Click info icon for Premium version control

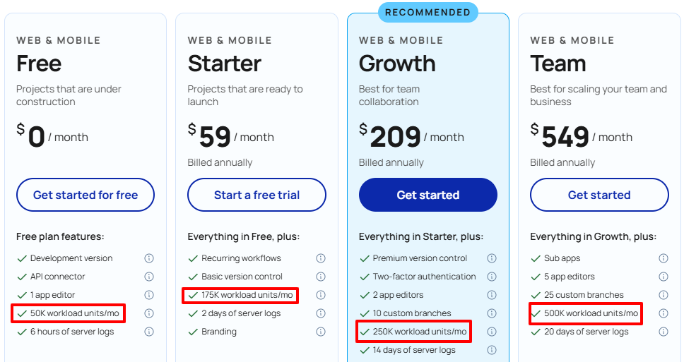[492, 258]
